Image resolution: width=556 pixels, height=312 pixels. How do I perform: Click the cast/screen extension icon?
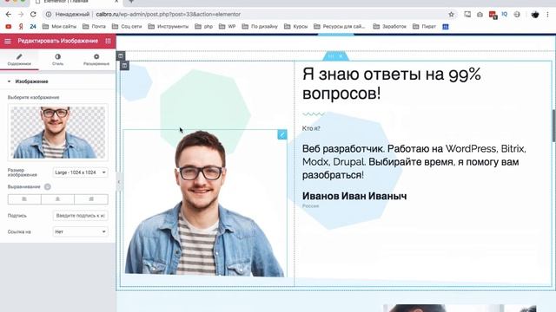(467, 15)
